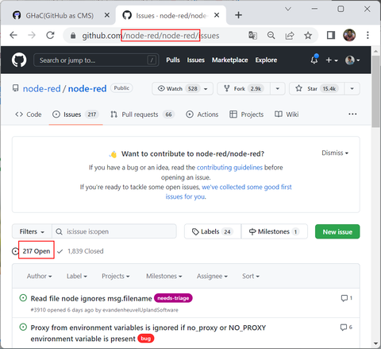Focus the Search or jump to field

pyautogui.click(x=96, y=60)
